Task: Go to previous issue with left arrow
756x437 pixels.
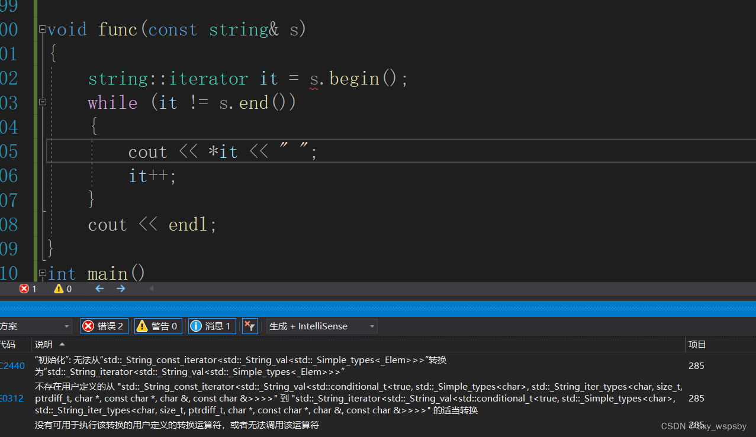Action: 99,289
